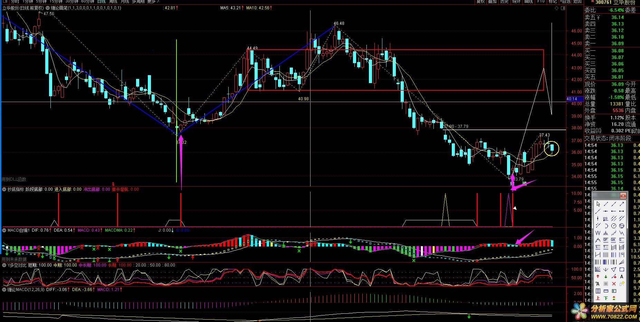This screenshot has height=322, width=640.
Task: Select the rectangle shape tool
Action: 622,269
